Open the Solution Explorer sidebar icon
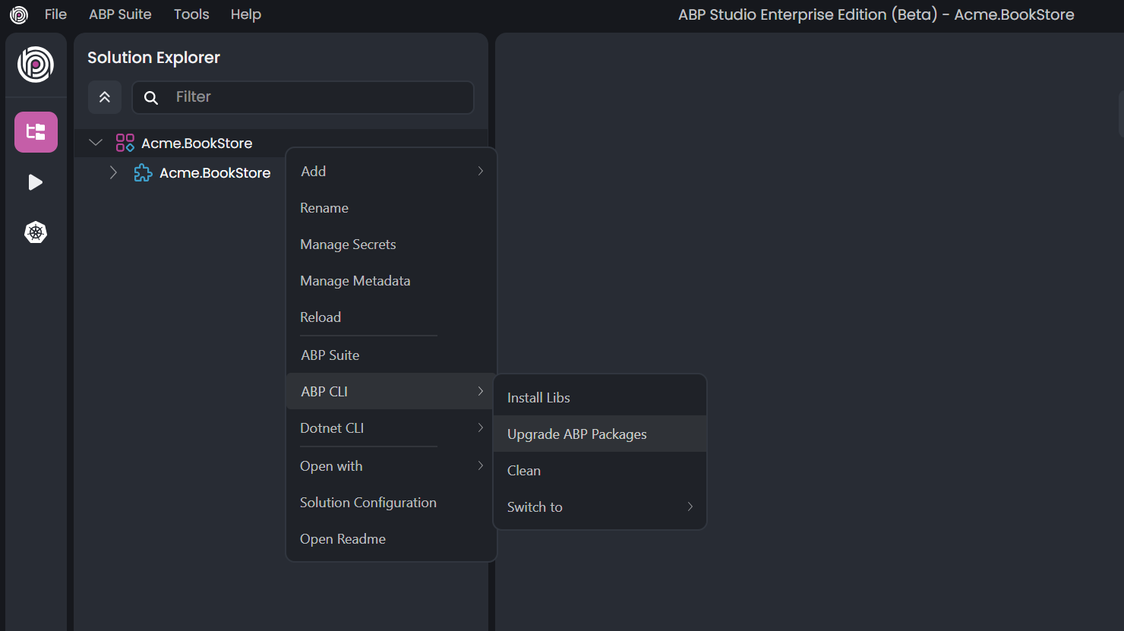 tap(36, 132)
